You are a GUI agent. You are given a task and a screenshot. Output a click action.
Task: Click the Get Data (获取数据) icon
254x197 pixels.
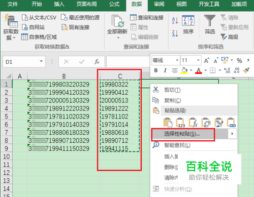coord(11,21)
